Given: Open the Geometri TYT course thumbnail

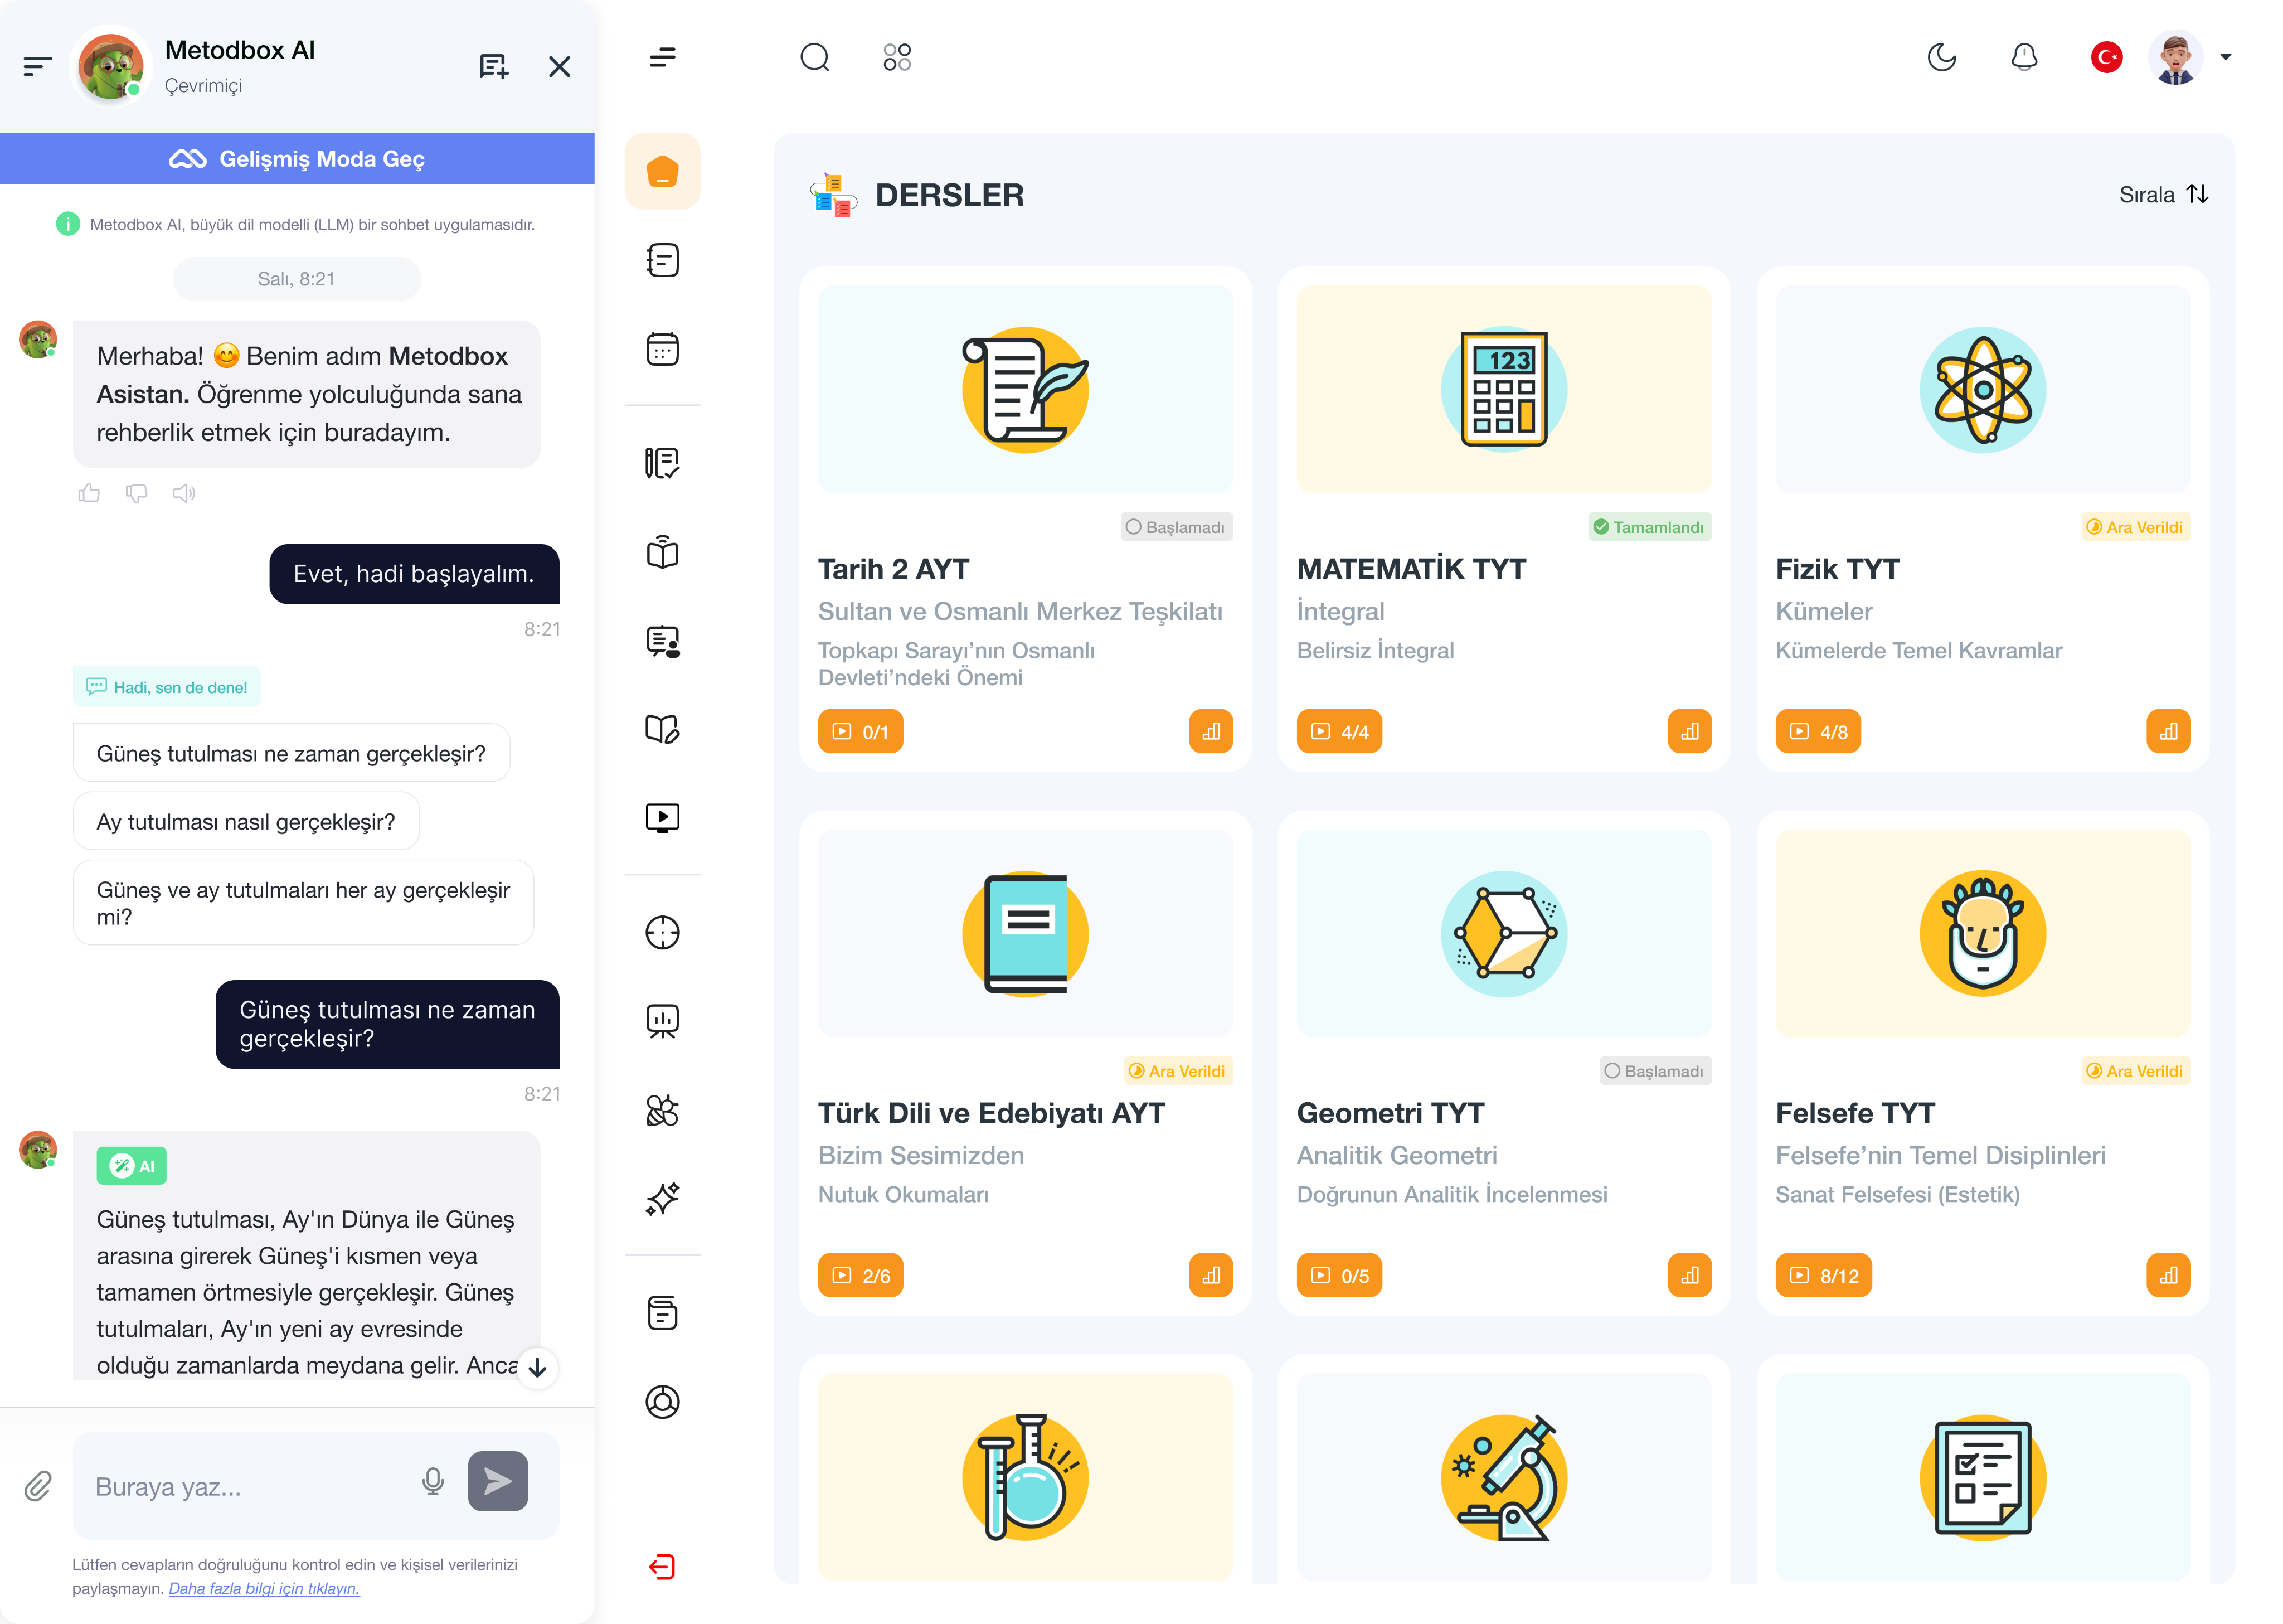Looking at the screenshot, I should pyautogui.click(x=1503, y=933).
